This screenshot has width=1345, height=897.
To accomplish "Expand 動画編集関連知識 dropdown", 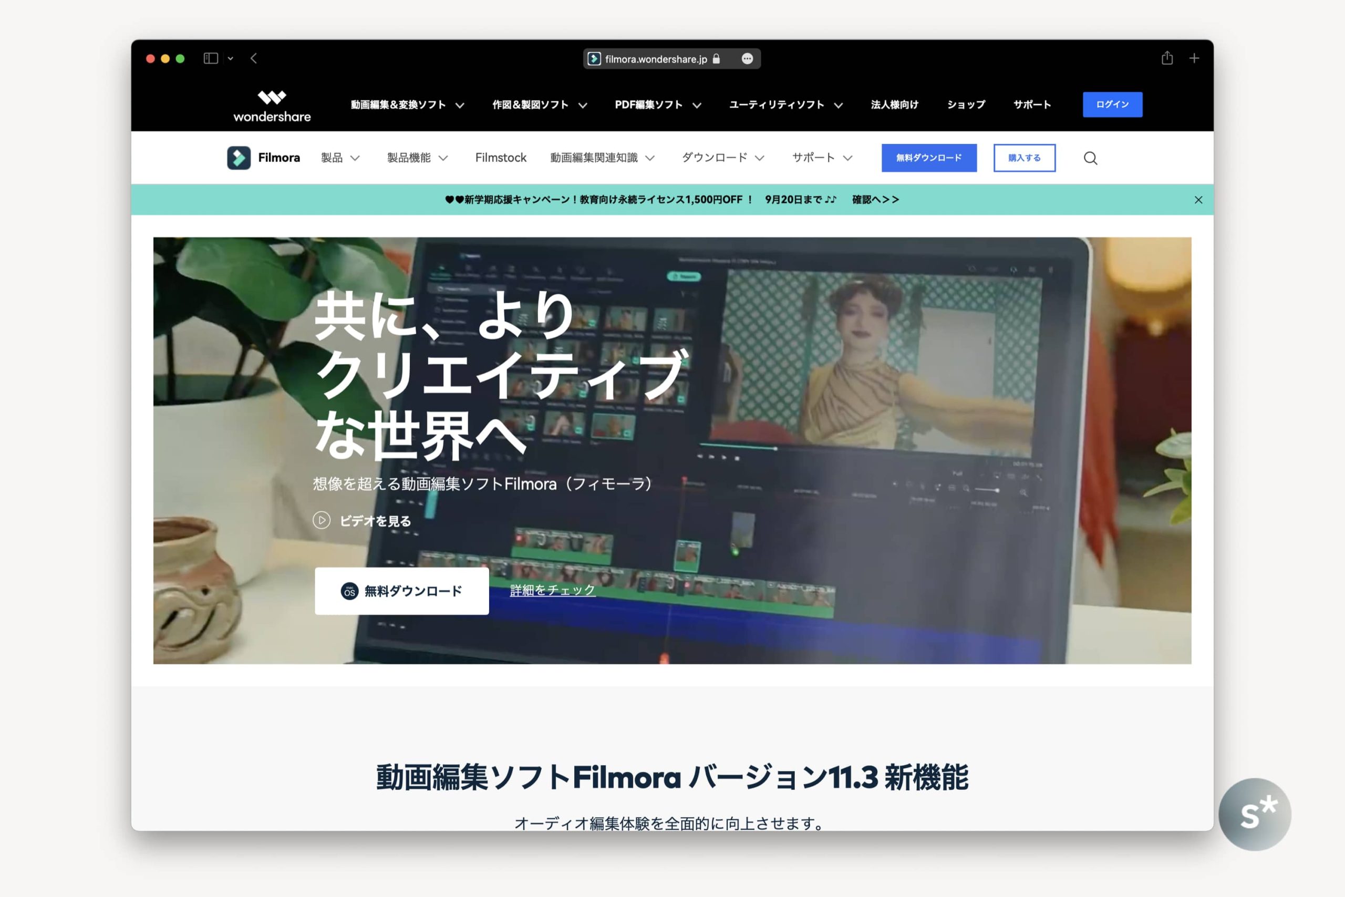I will (x=602, y=158).
